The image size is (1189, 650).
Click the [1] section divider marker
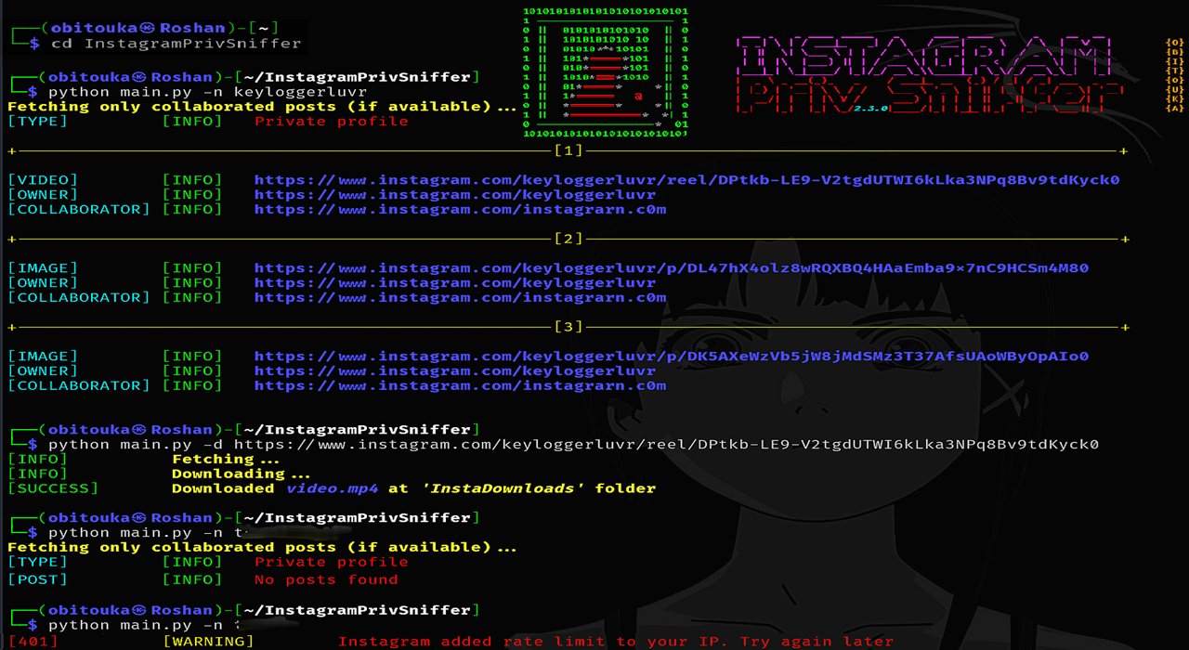point(568,150)
